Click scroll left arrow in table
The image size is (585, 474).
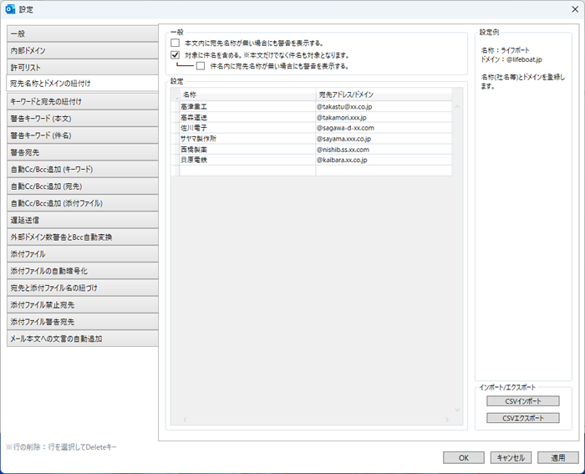click(x=185, y=420)
